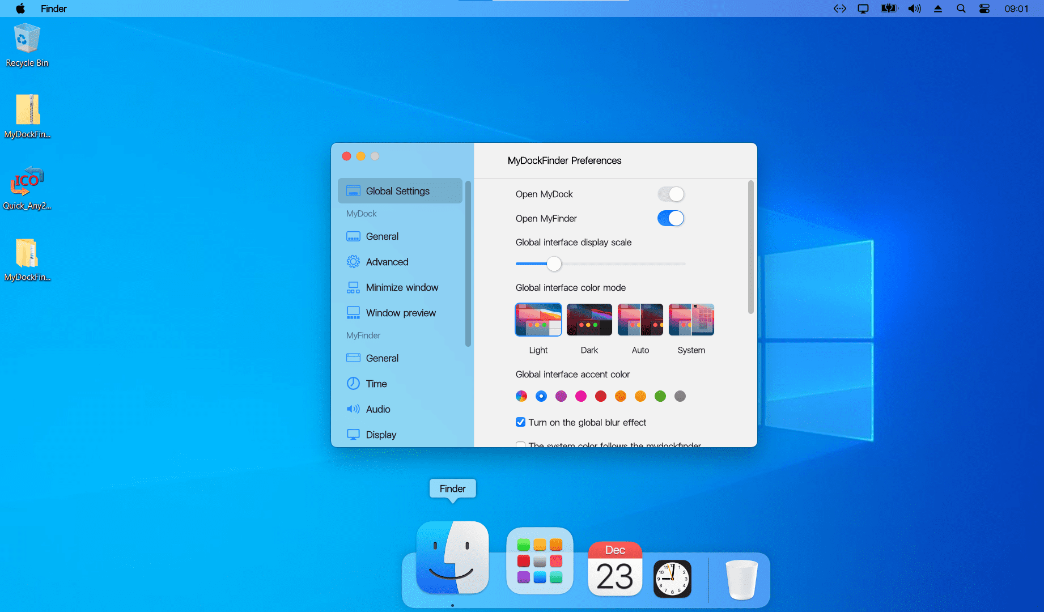Open the Advanced settings section

click(x=400, y=262)
